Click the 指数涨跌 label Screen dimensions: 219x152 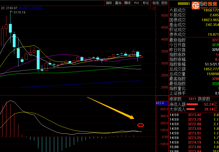[x=178, y=54]
